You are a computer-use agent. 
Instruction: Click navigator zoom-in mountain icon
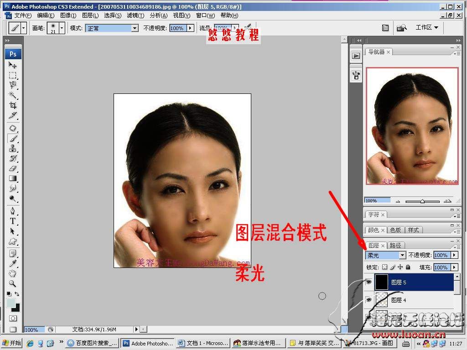coord(447,201)
